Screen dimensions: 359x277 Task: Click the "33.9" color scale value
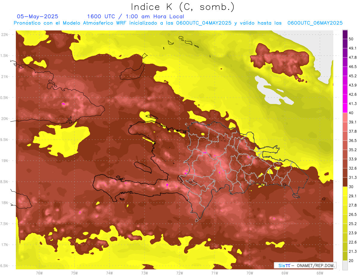point(353,159)
